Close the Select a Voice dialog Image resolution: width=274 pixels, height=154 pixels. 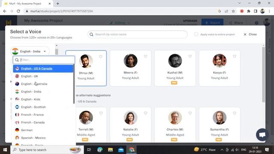[250, 34]
